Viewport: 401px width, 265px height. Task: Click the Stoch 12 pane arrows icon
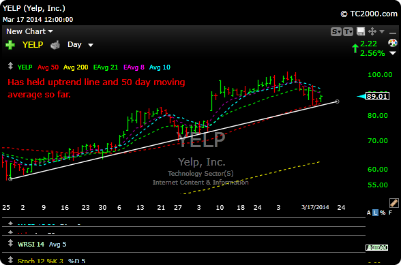(x=10, y=260)
